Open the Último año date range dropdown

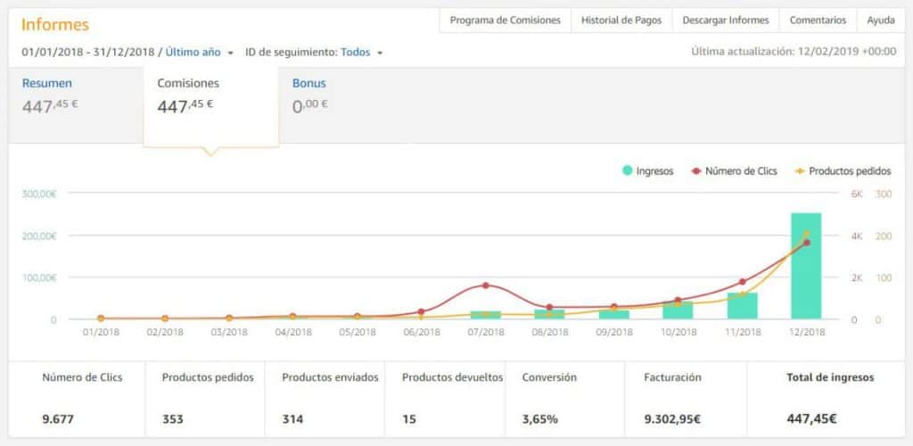tap(193, 52)
